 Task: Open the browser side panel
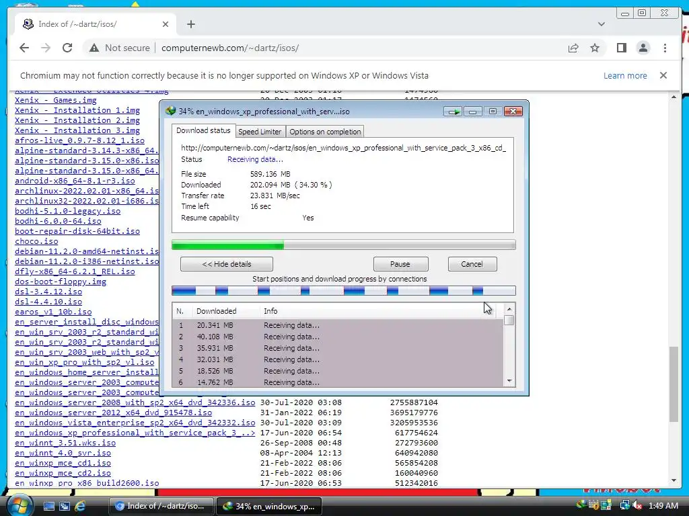(x=621, y=48)
